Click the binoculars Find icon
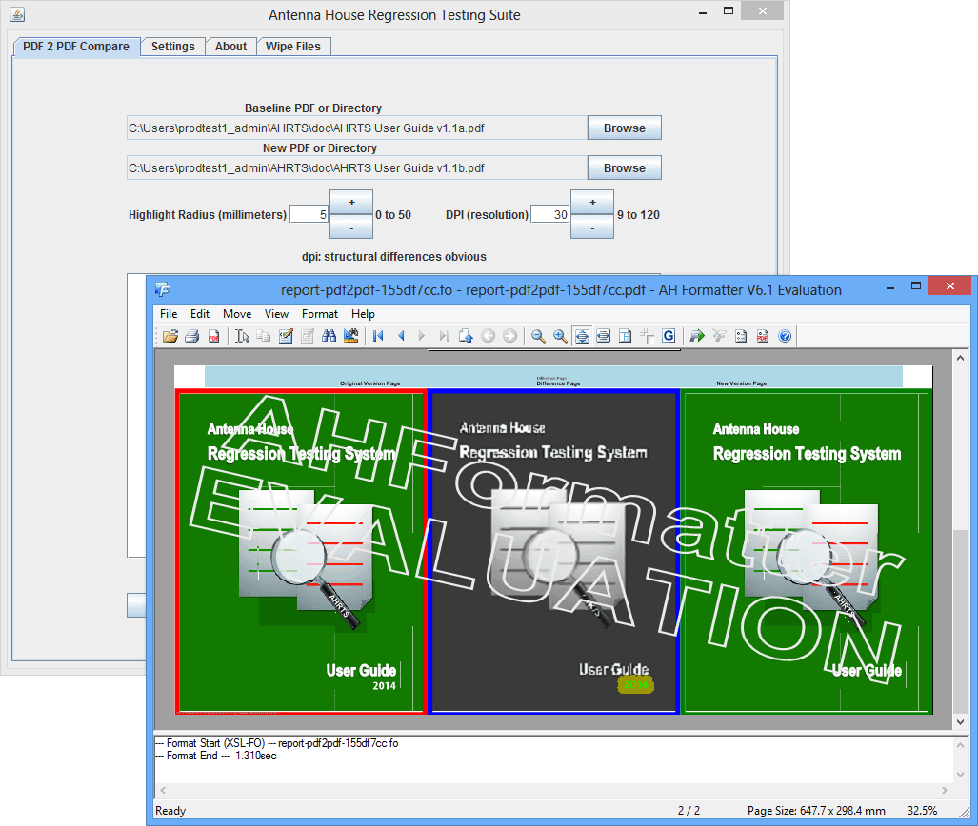This screenshot has width=978, height=826. tap(329, 336)
